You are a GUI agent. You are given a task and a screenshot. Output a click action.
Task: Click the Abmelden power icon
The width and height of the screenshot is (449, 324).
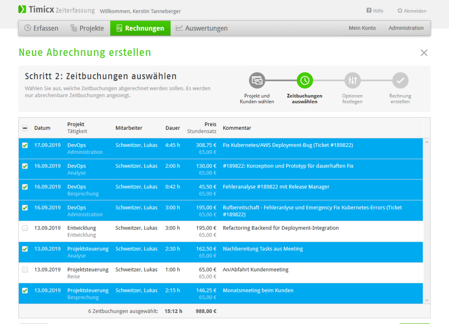coord(400,10)
